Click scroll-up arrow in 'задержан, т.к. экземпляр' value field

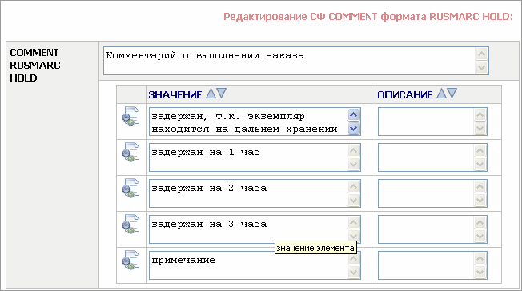(354, 115)
